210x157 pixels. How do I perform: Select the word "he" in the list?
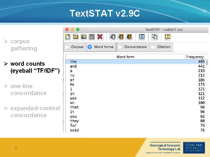72,85
